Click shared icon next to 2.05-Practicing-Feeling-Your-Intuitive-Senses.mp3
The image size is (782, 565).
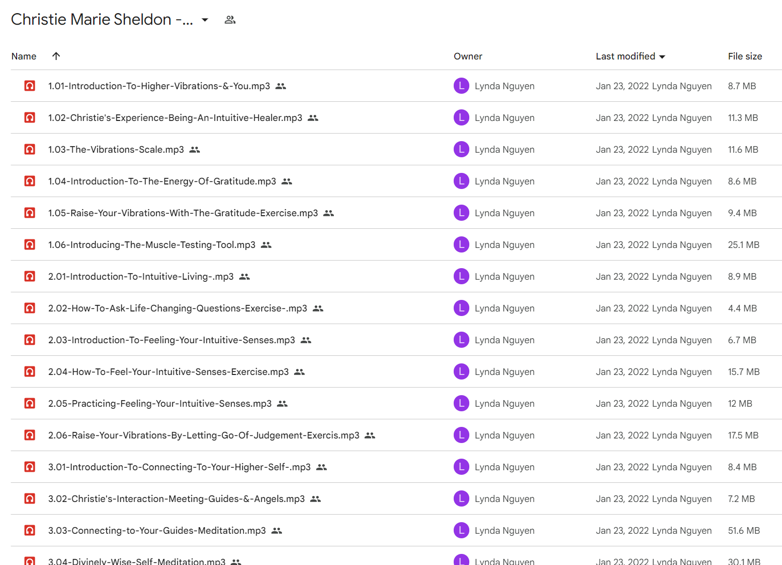pos(282,404)
